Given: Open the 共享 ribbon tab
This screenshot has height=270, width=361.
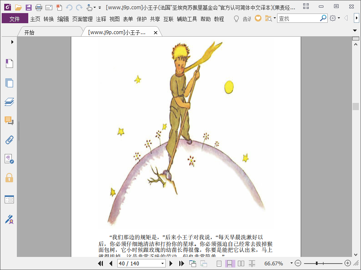Looking at the screenshot, I should 155,19.
